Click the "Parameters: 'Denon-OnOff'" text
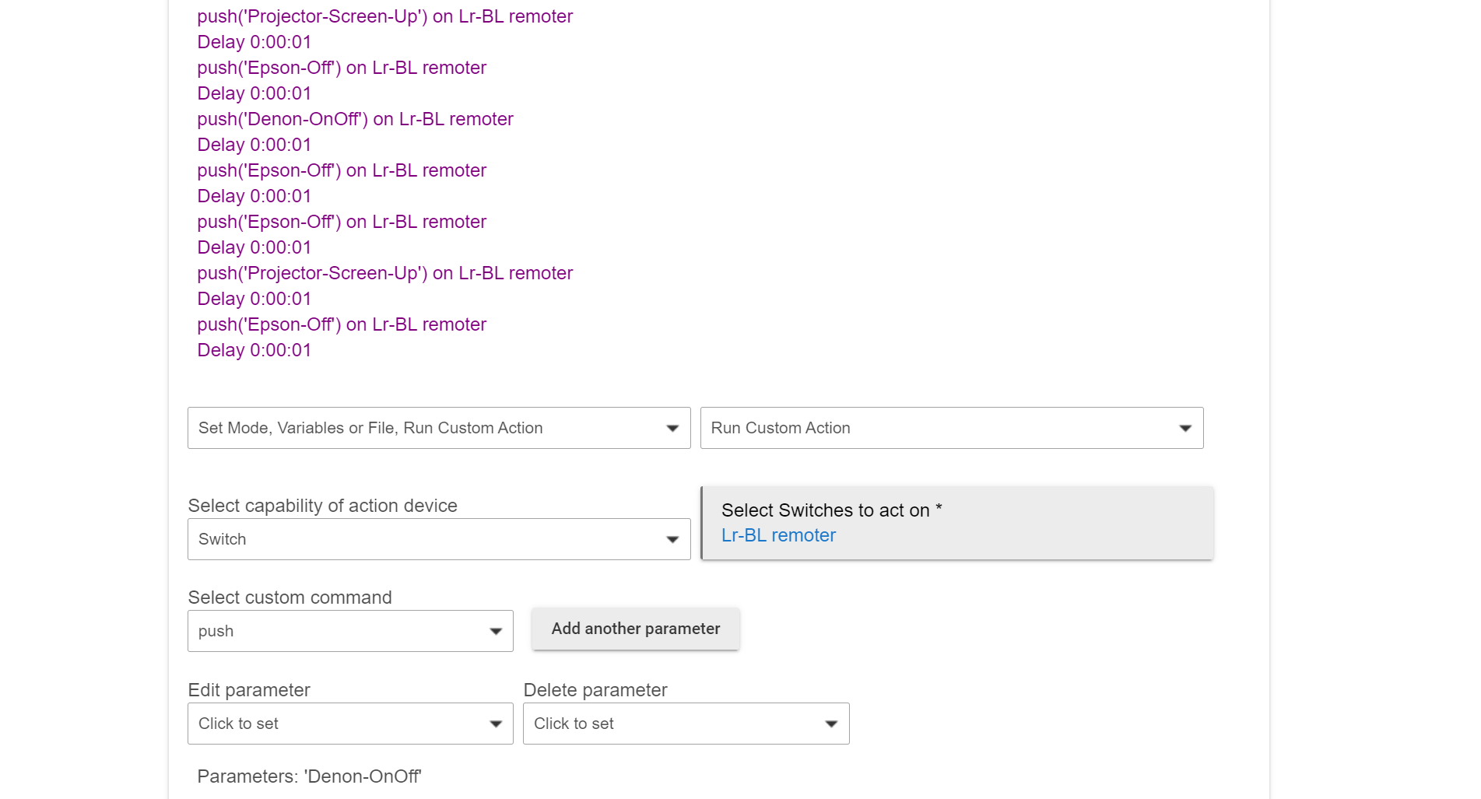 coord(309,776)
